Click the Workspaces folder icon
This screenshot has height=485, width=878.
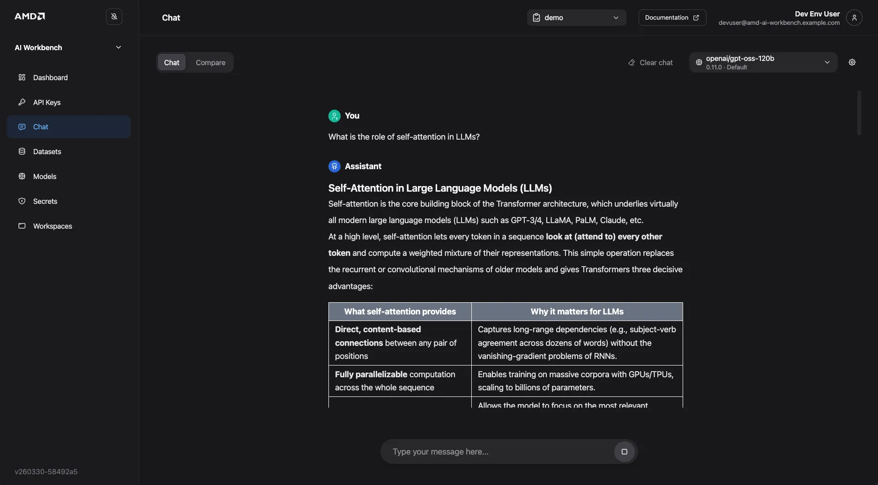pos(22,226)
